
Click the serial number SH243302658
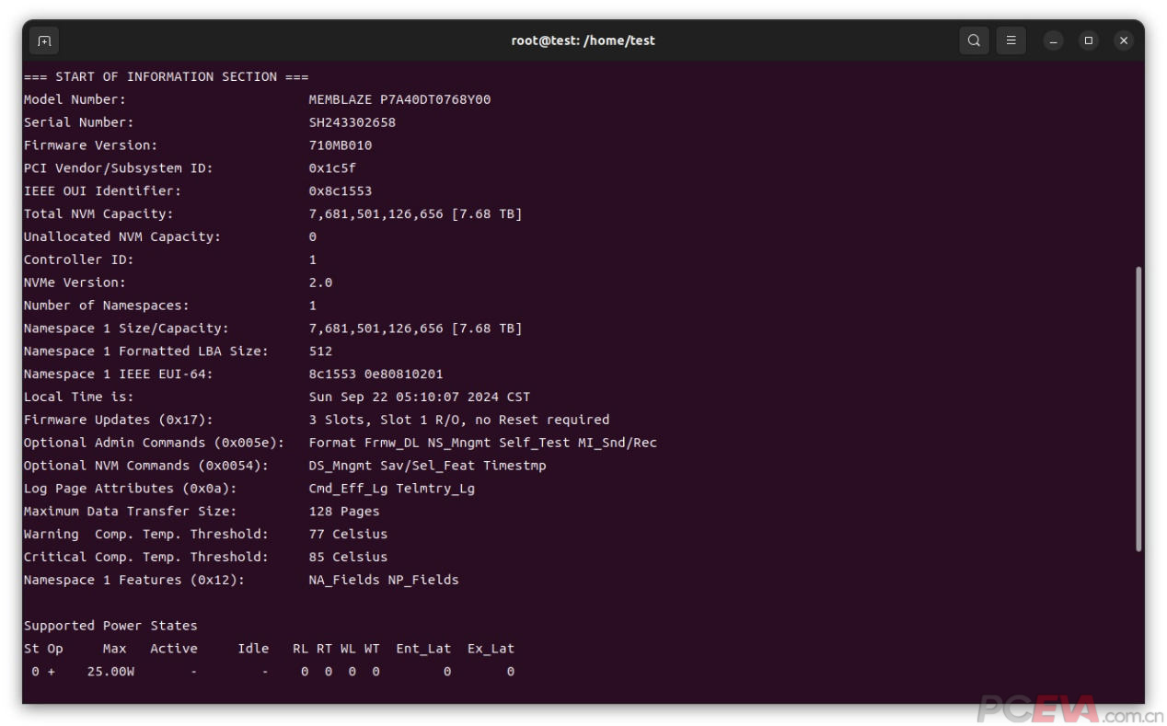pyautogui.click(x=352, y=122)
